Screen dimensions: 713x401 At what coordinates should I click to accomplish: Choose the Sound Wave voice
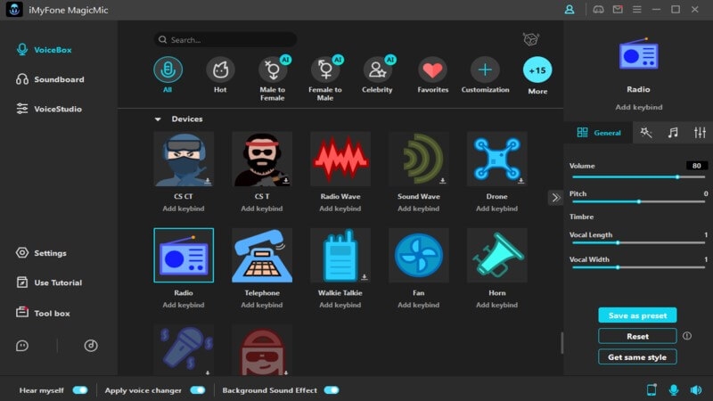tap(418, 160)
